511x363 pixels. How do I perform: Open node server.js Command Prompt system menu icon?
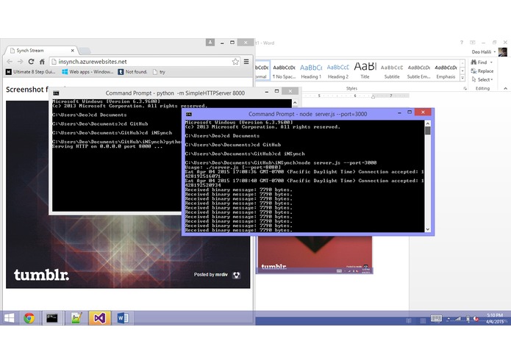click(189, 115)
